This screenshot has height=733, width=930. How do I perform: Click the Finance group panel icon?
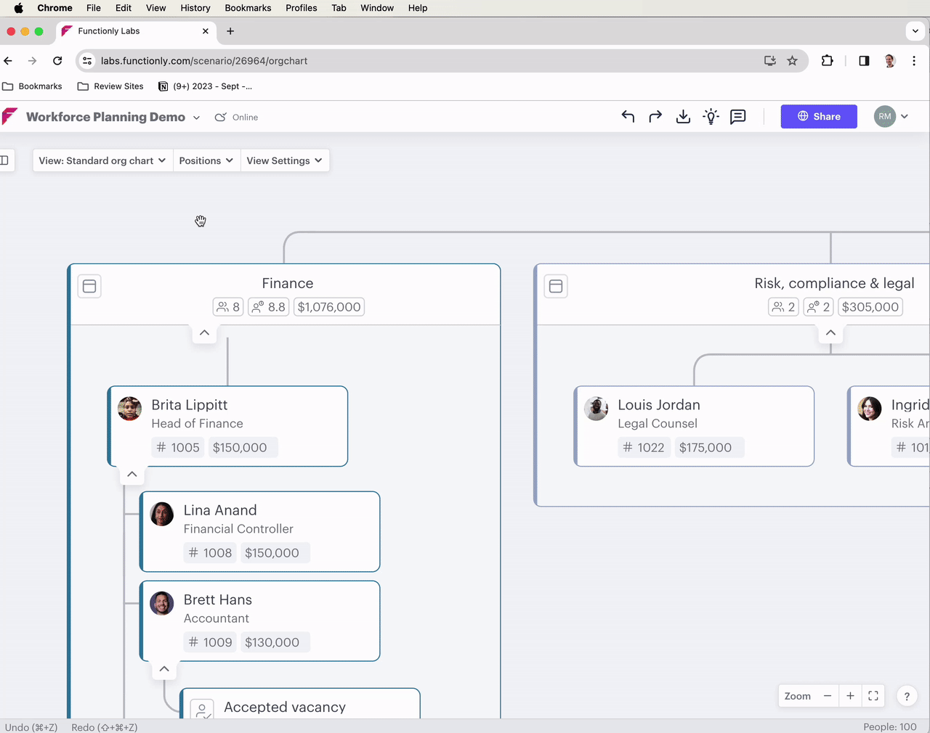click(x=89, y=286)
